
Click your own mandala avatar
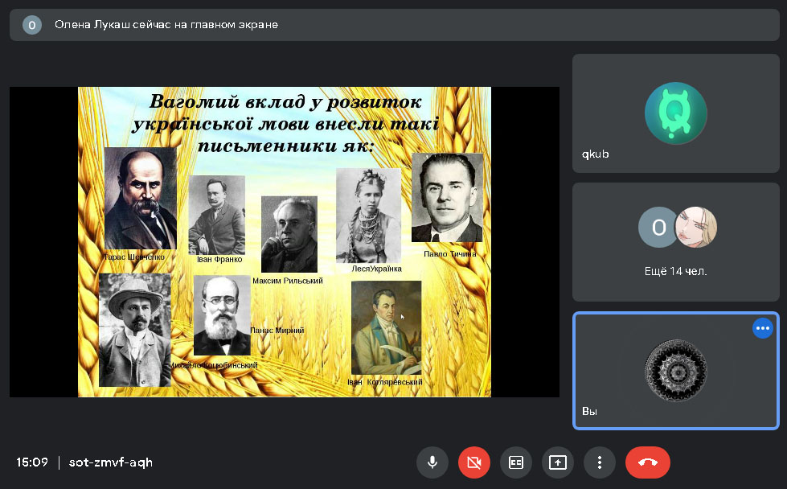[675, 371]
